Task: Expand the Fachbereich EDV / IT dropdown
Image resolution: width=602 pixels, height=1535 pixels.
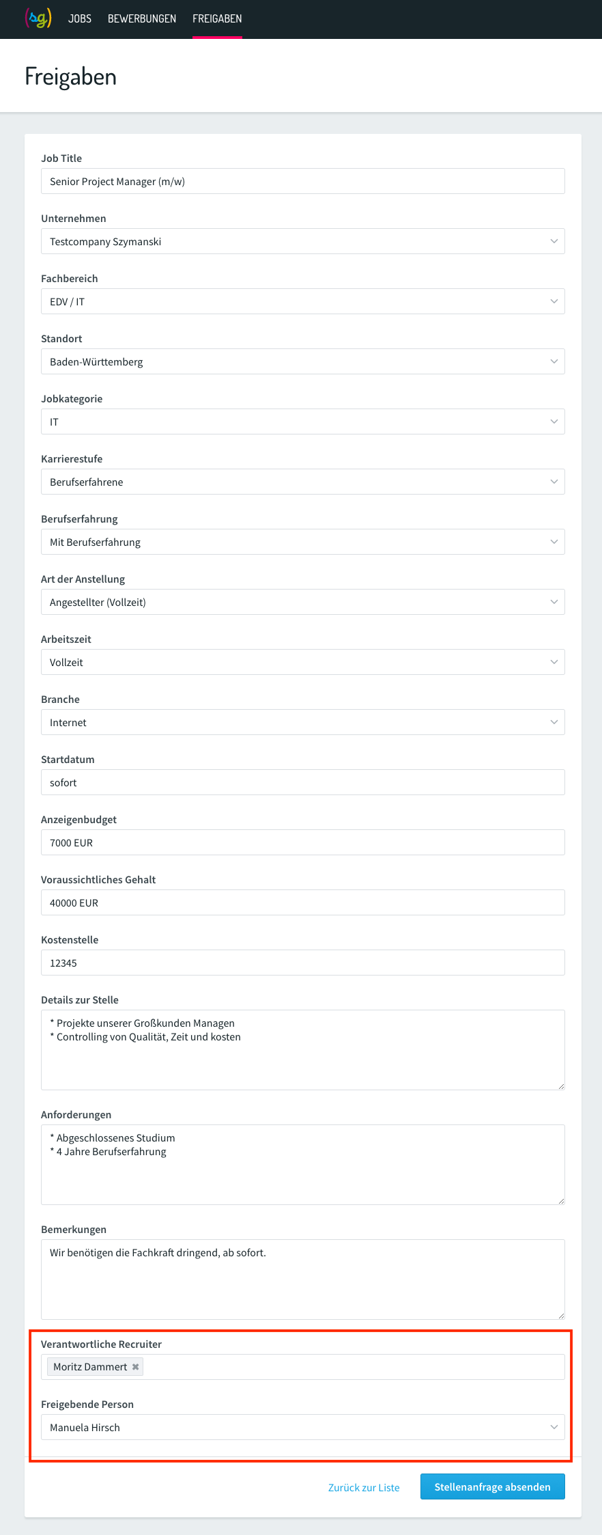Action: [x=303, y=301]
